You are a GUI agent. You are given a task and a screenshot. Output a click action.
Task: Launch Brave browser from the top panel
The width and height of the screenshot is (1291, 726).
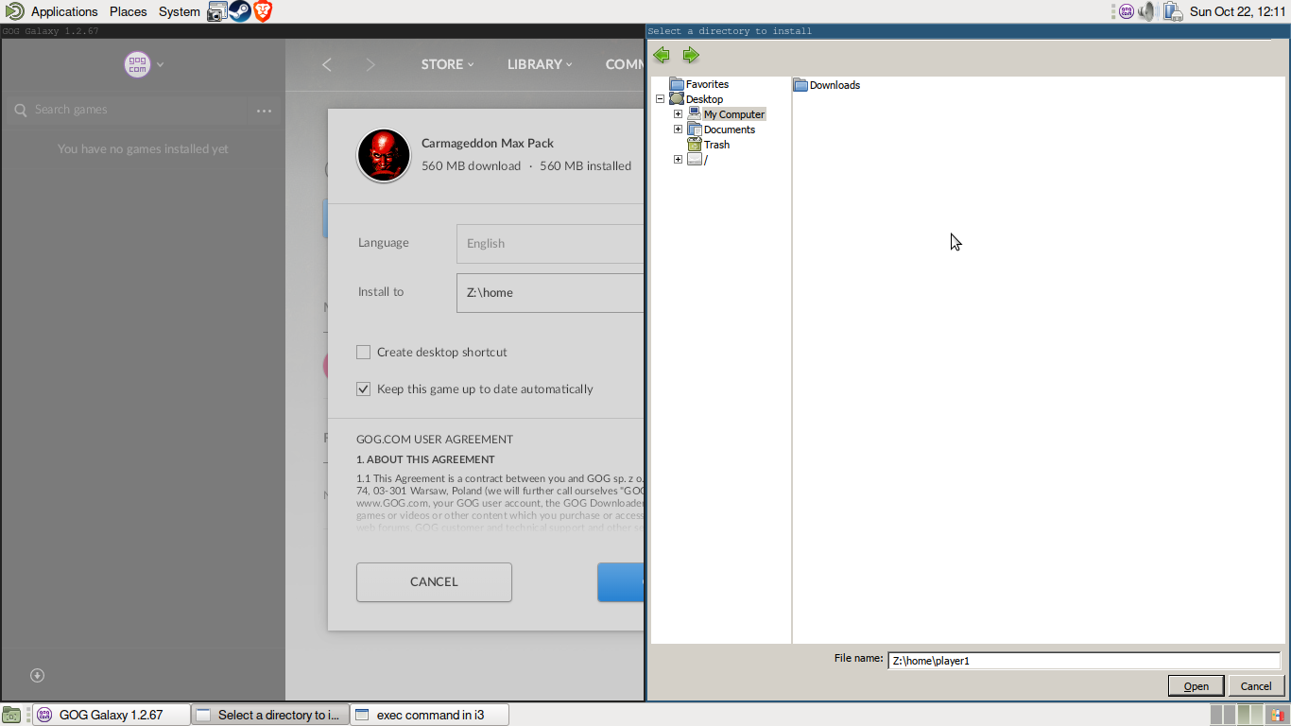tap(262, 11)
